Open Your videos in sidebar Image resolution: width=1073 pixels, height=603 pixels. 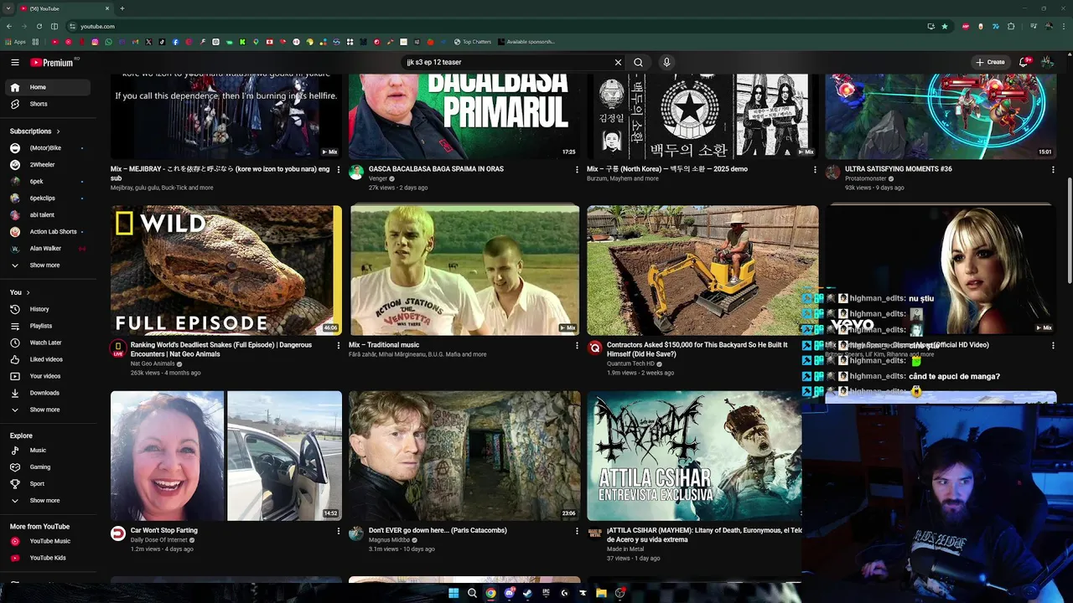49,376
